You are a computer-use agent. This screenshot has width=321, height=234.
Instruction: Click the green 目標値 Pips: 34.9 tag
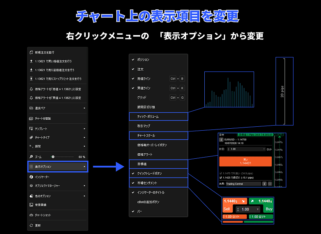tap(255, 135)
